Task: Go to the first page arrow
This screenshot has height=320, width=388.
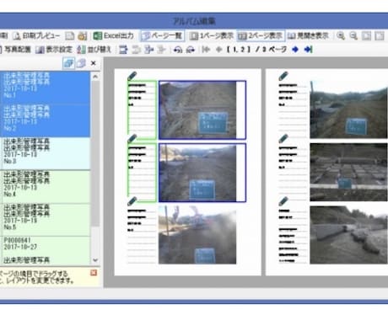Action: (x=206, y=50)
